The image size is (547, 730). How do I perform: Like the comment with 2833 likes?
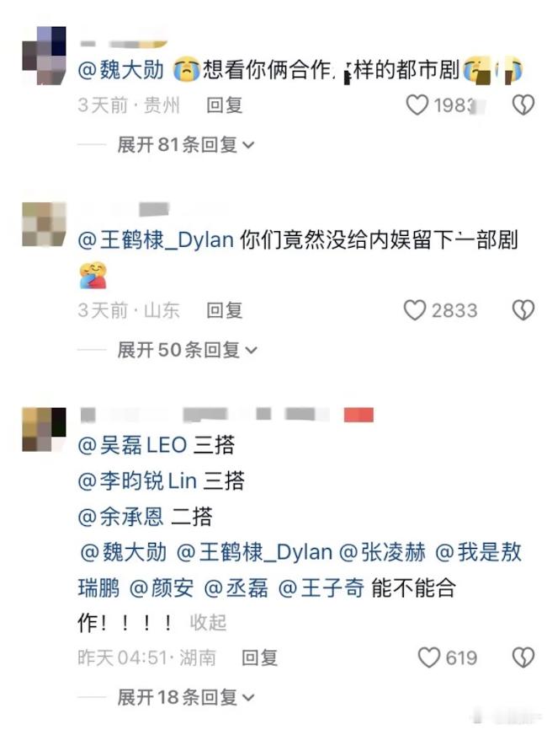(x=415, y=310)
